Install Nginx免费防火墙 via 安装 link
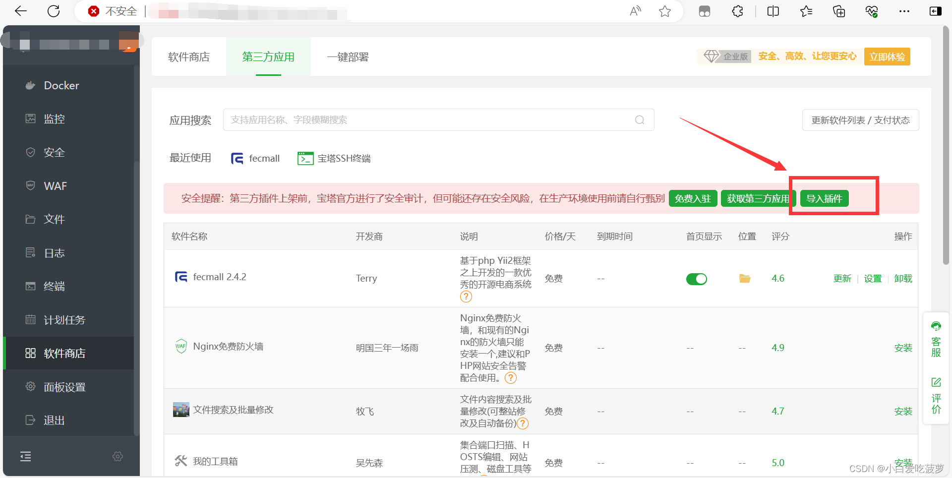The height and width of the screenshot is (478, 952). coord(903,348)
